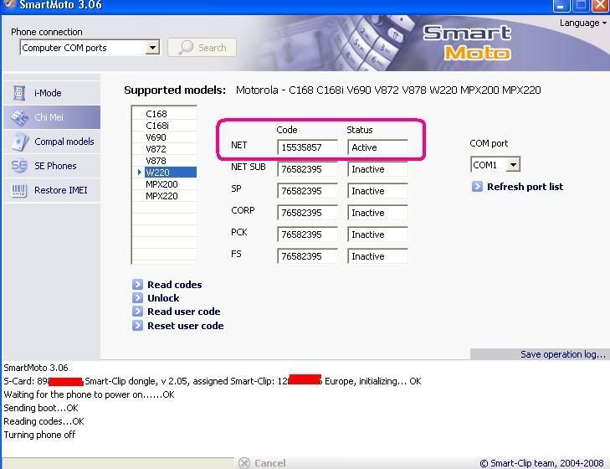The image size is (610, 469).
Task: Select model V690 in list
Action: click(165, 137)
